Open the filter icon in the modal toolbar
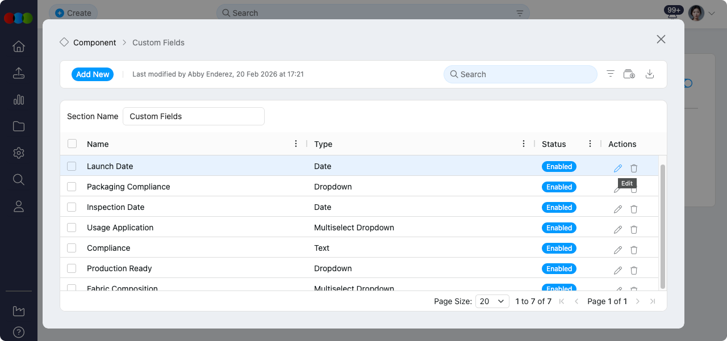 point(611,74)
